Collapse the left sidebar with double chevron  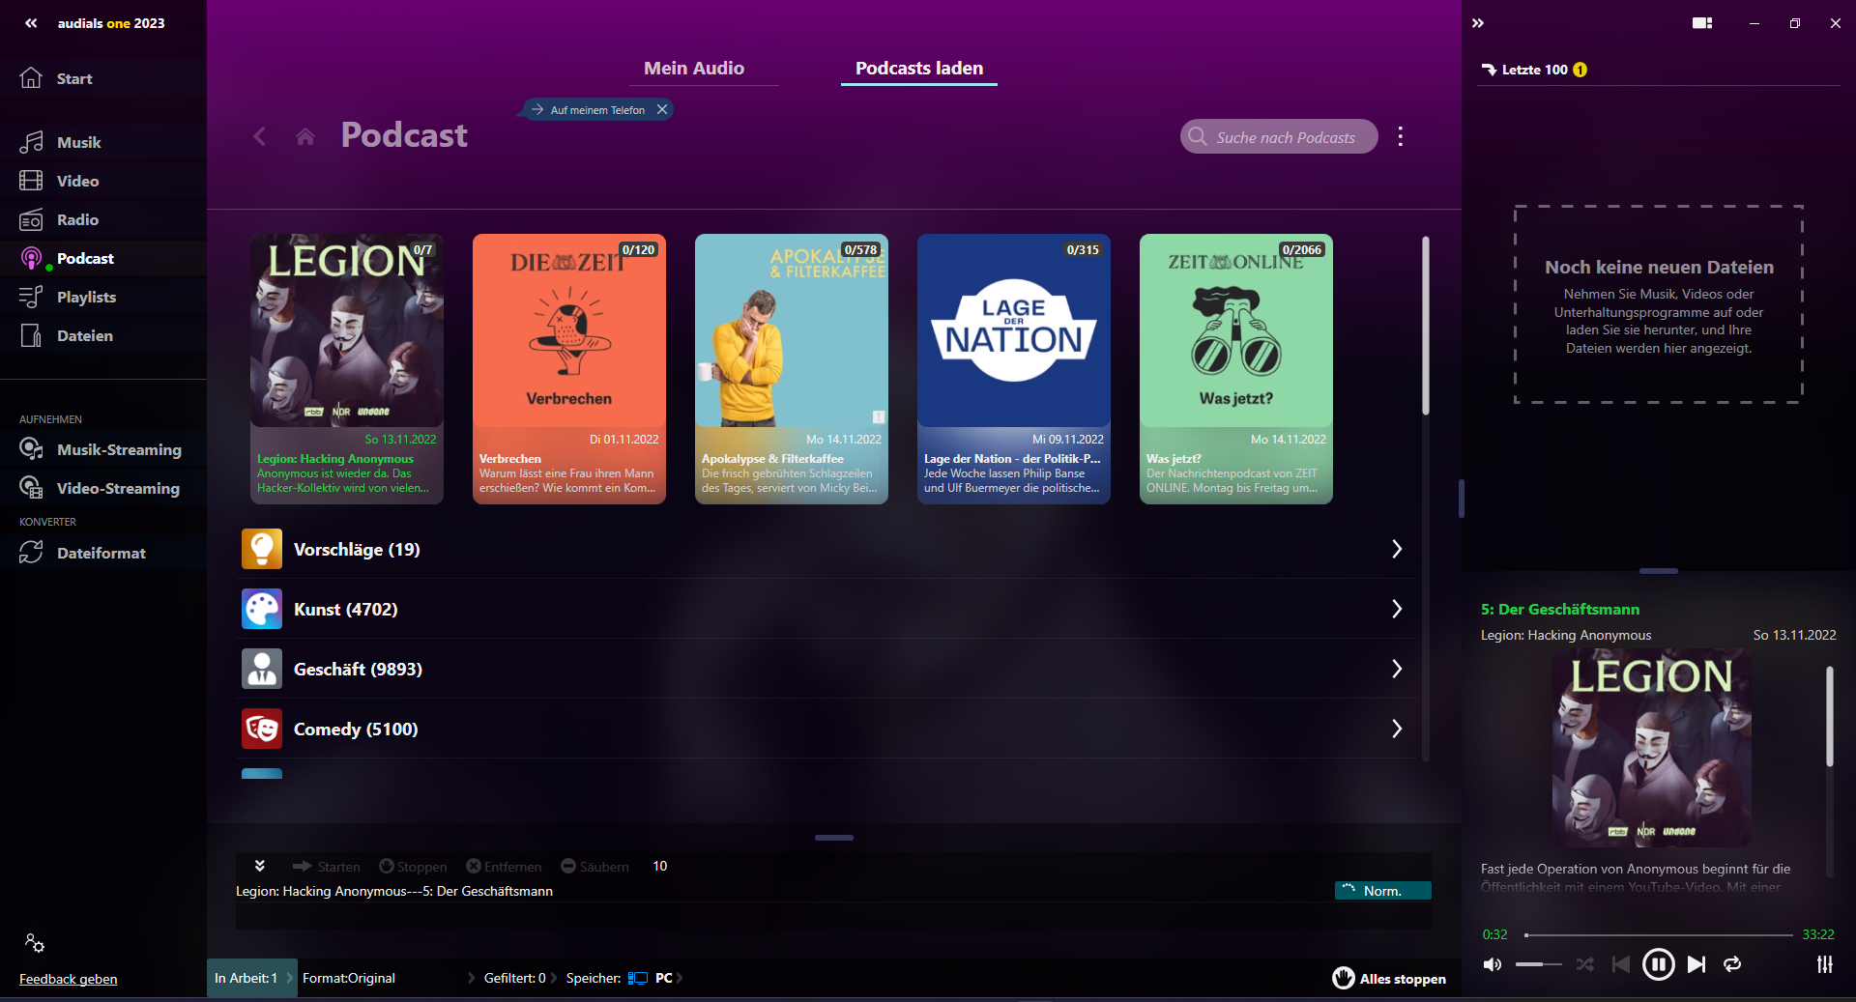pos(31,23)
